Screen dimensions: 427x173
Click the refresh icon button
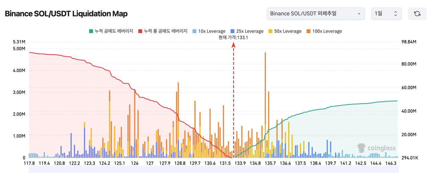point(417,14)
